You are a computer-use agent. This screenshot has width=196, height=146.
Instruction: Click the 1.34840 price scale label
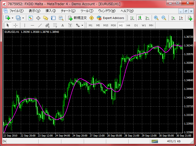coord(189,80)
